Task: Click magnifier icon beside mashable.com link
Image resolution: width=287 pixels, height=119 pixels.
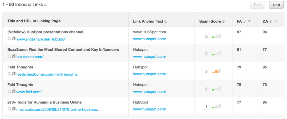Action: click(x=9, y=109)
